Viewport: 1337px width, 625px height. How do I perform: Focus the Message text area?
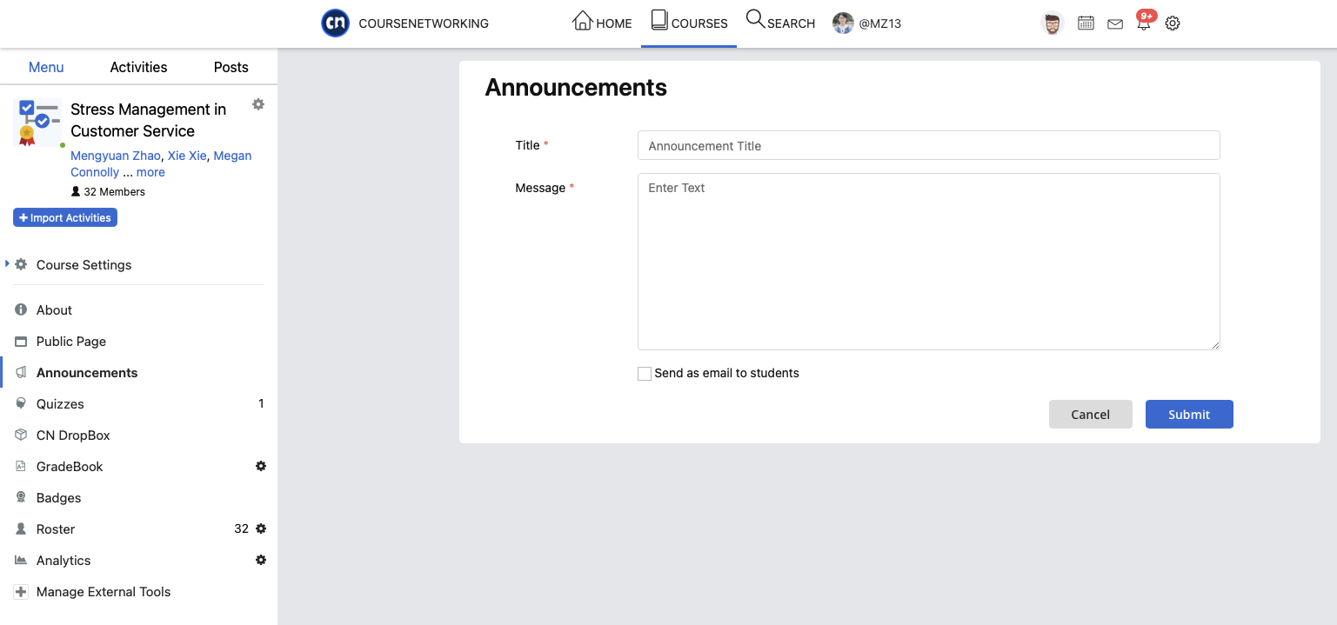point(929,262)
